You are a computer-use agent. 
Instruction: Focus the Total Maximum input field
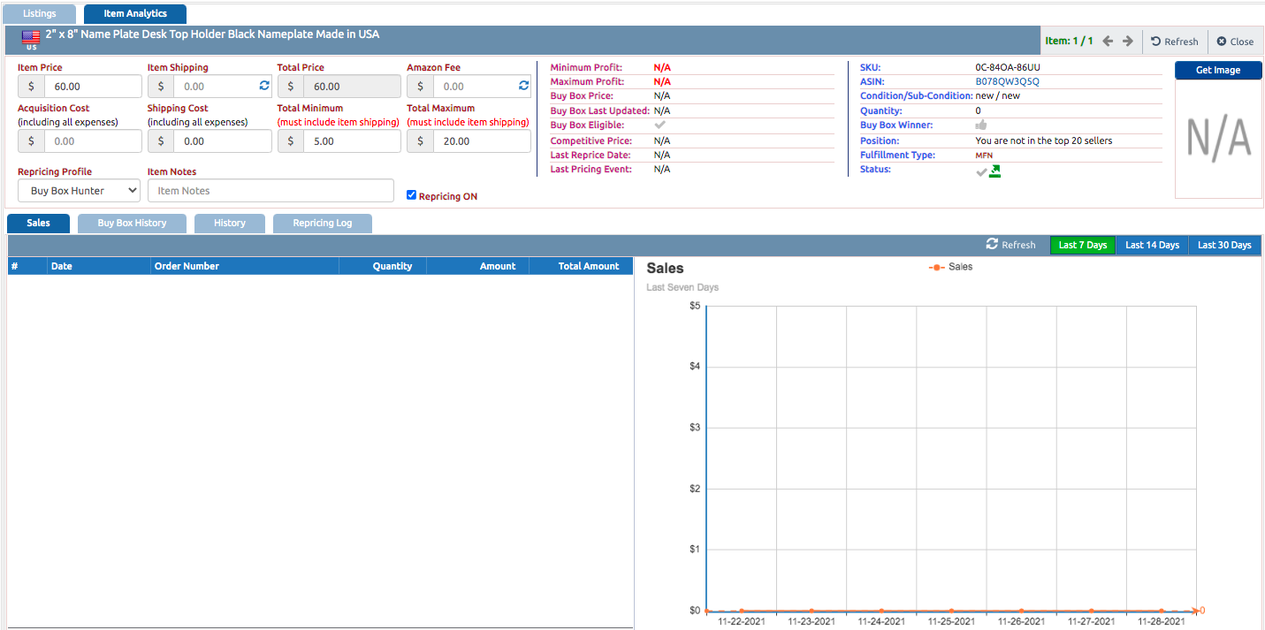click(x=482, y=141)
